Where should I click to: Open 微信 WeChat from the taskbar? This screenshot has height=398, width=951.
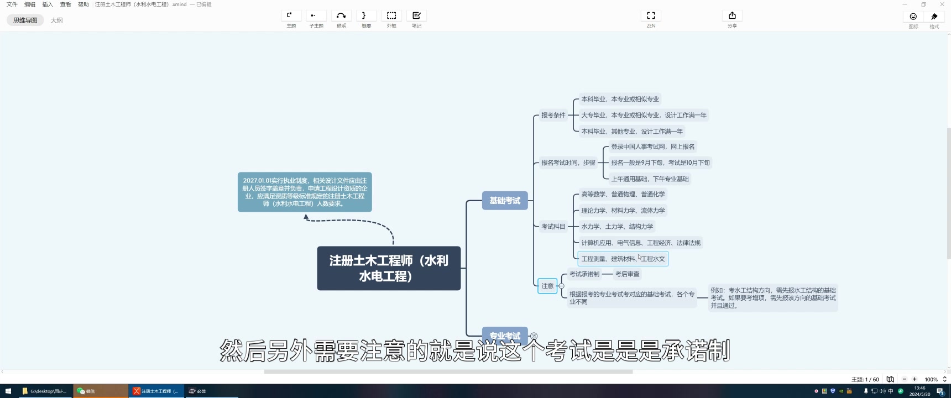click(101, 391)
